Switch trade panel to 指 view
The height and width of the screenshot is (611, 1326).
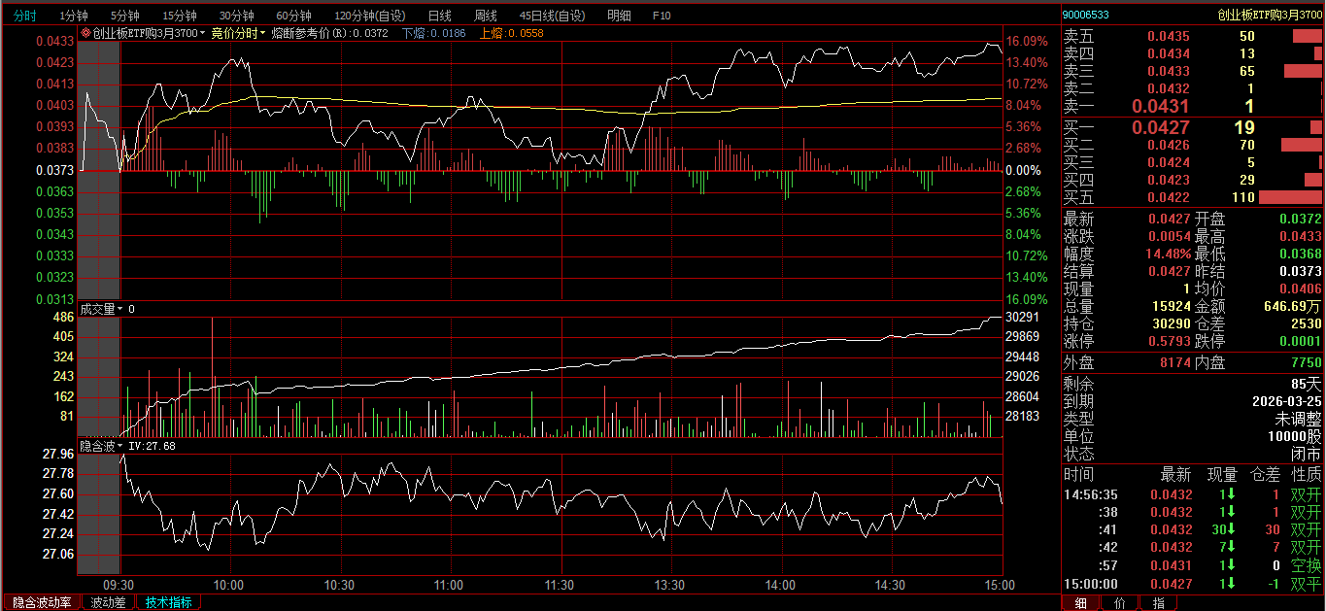pos(1158,603)
